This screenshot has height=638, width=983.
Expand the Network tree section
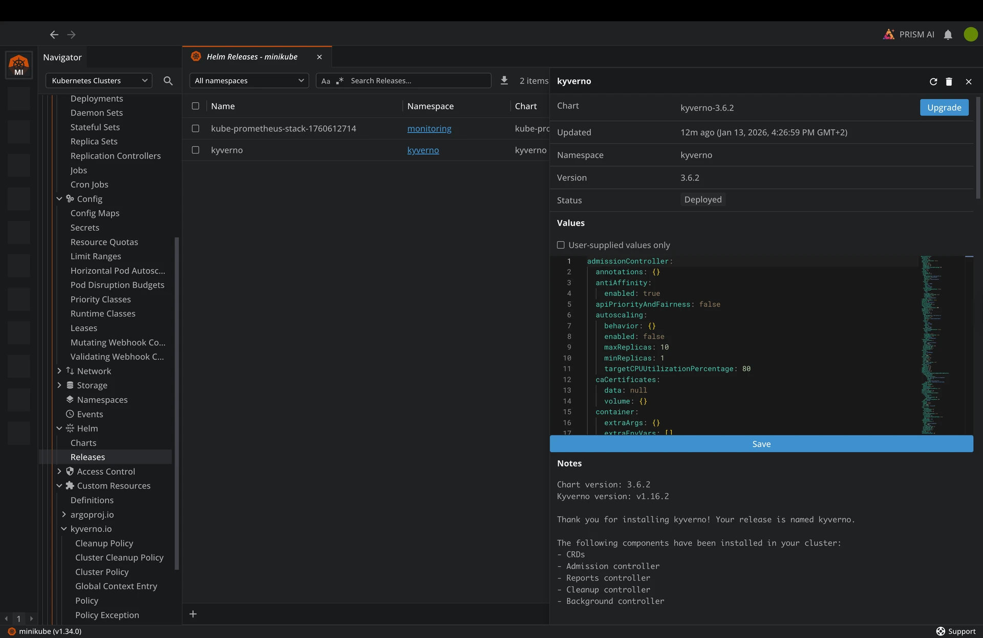[59, 371]
